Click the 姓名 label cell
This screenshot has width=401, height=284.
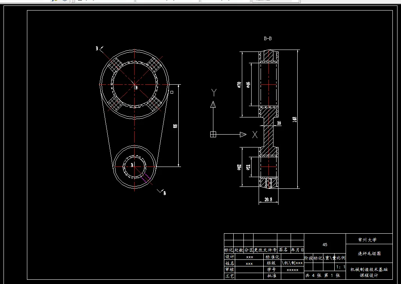click(229, 263)
